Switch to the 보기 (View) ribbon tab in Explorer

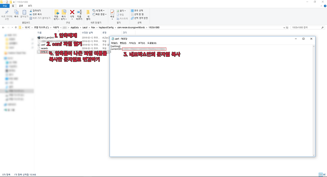30,6
